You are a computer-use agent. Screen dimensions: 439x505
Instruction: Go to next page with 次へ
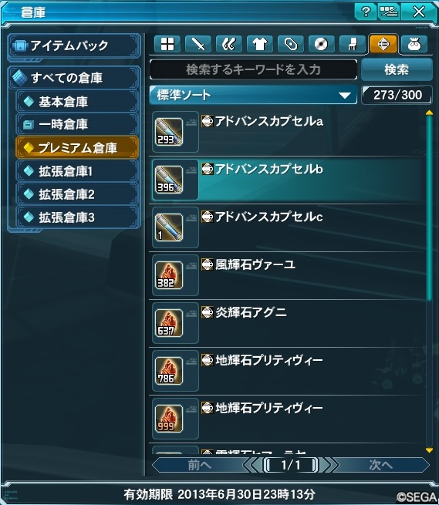[381, 465]
